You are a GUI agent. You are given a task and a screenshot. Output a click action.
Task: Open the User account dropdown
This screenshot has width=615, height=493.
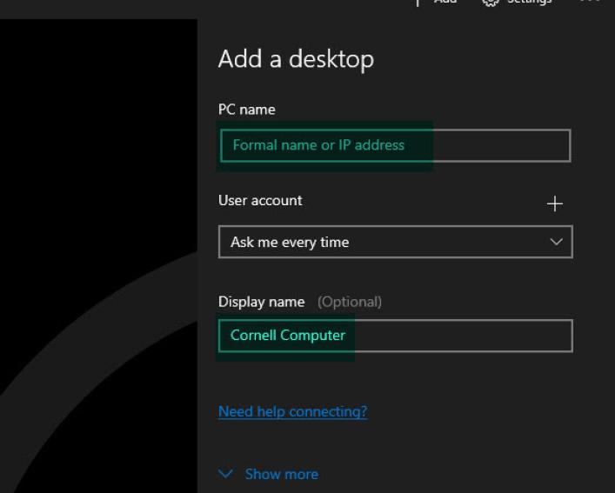[395, 242]
